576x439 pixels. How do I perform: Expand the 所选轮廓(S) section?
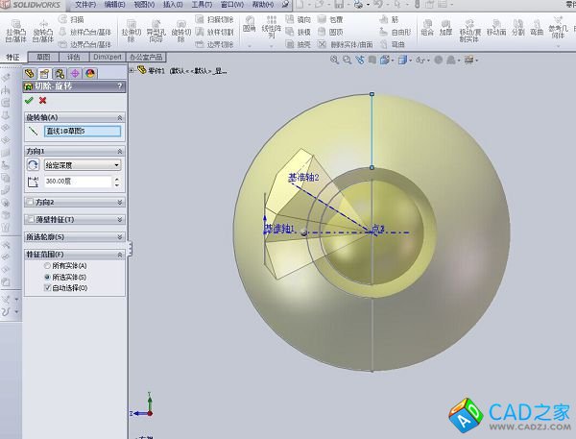[x=120, y=236]
